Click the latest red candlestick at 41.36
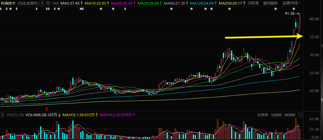This screenshot has height=140, width=323. (x=300, y=20)
